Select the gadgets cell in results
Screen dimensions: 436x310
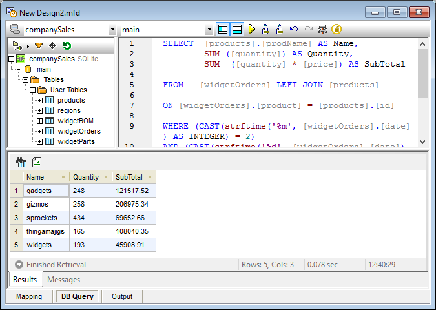[46, 191]
